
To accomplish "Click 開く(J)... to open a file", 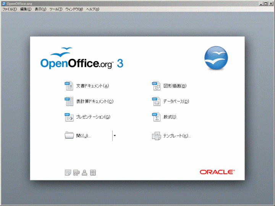I will (x=83, y=136).
